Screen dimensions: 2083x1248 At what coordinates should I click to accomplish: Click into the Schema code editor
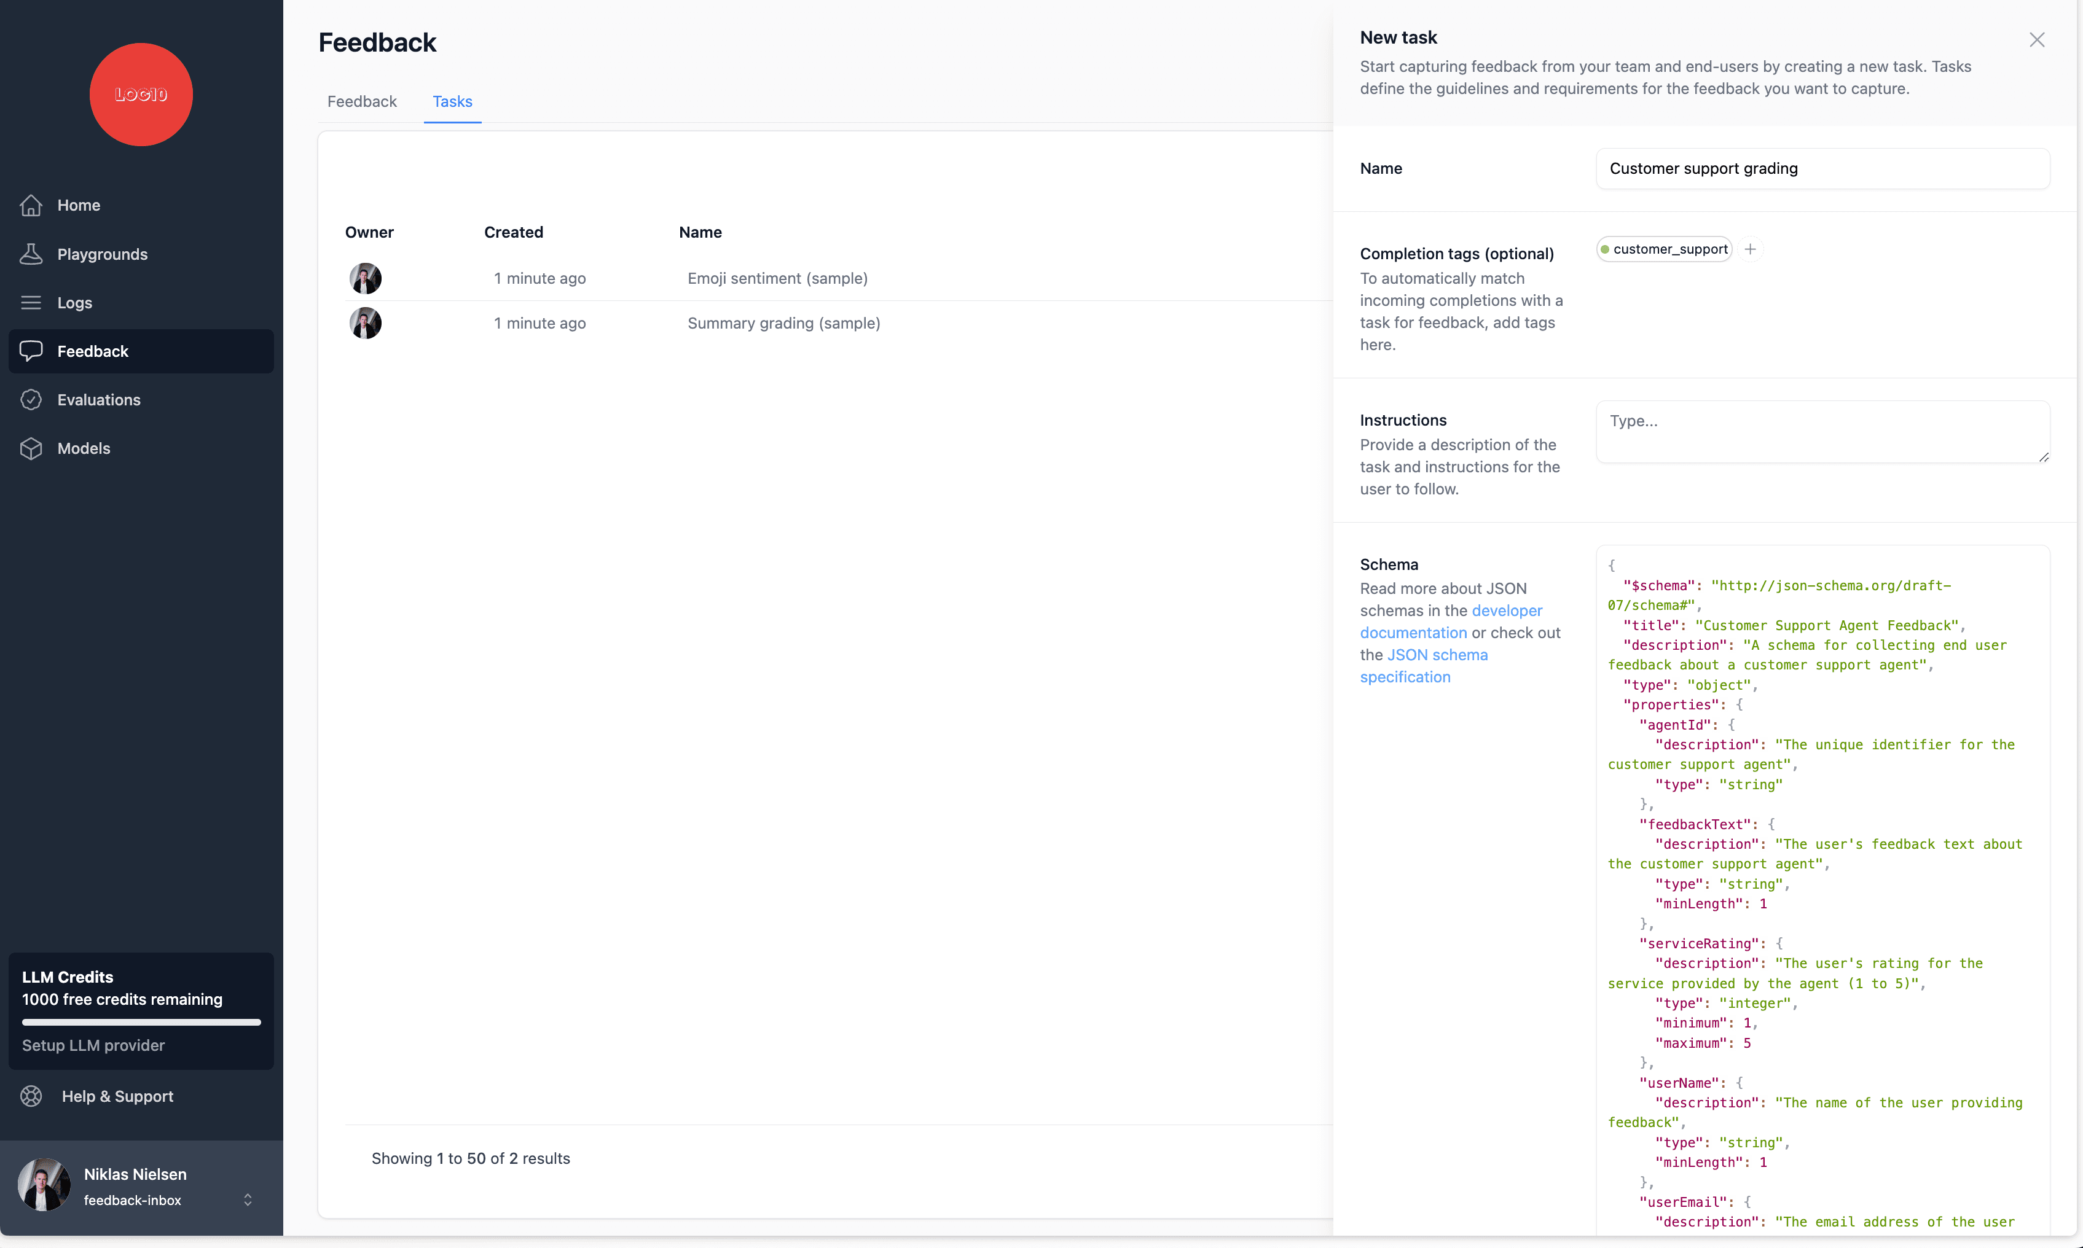[1822, 891]
